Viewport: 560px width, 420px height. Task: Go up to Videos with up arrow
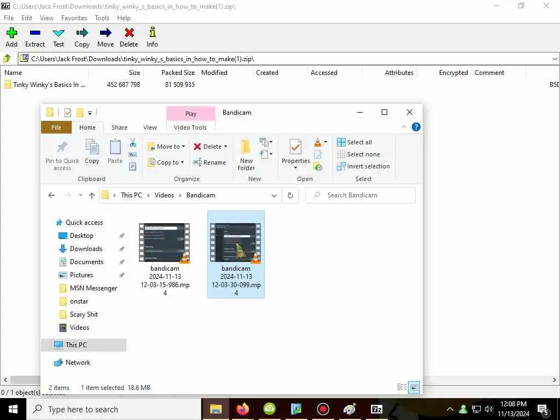(92, 195)
